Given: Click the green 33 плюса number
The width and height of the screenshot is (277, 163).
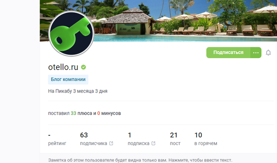Looking at the screenshot, I should [74, 113].
